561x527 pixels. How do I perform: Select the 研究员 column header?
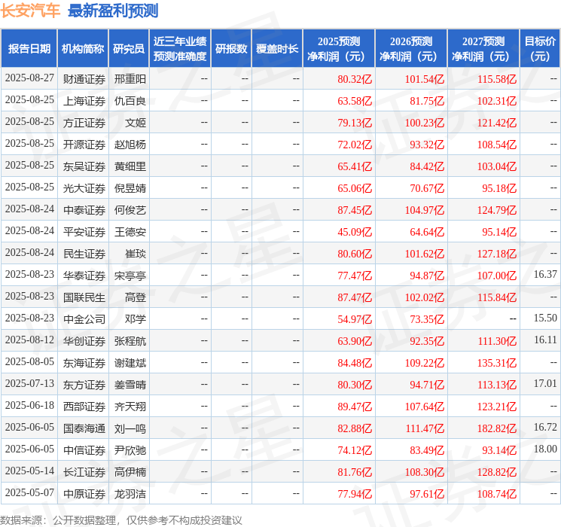point(129,48)
